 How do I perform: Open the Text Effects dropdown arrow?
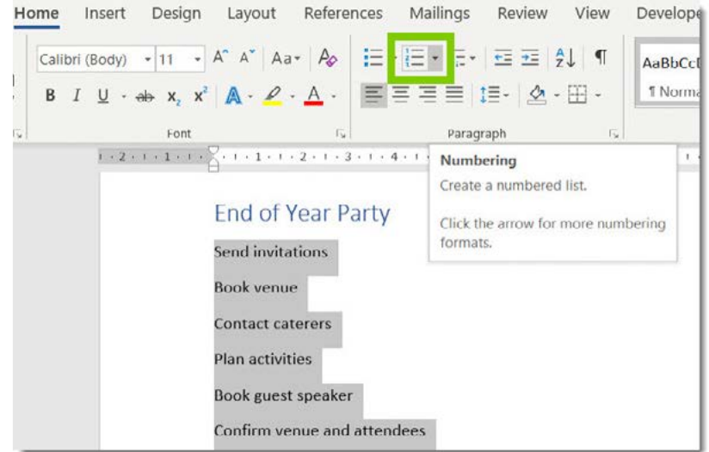(x=250, y=96)
